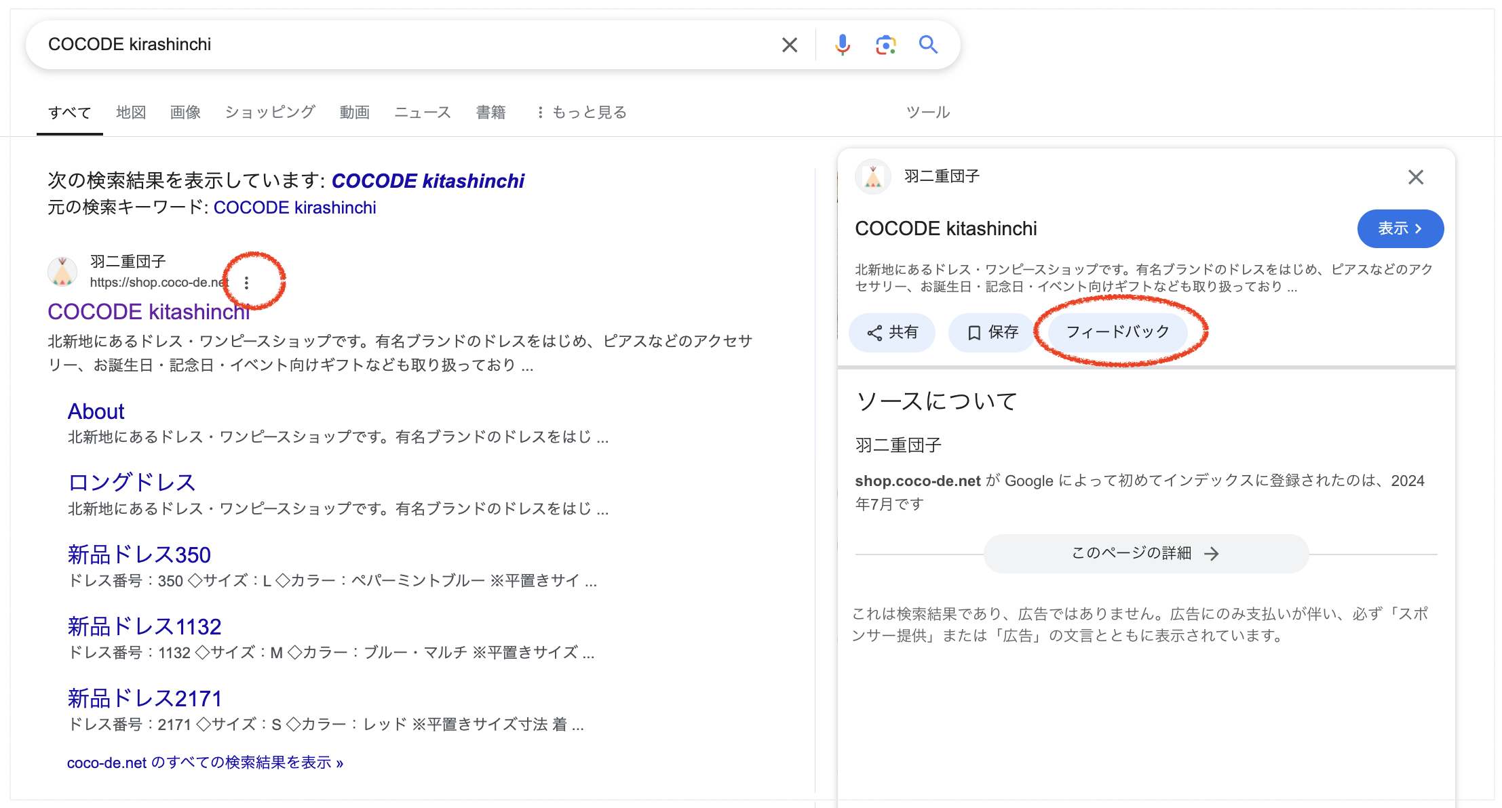
Task: Click the 保存 bookmark button
Action: tap(993, 333)
